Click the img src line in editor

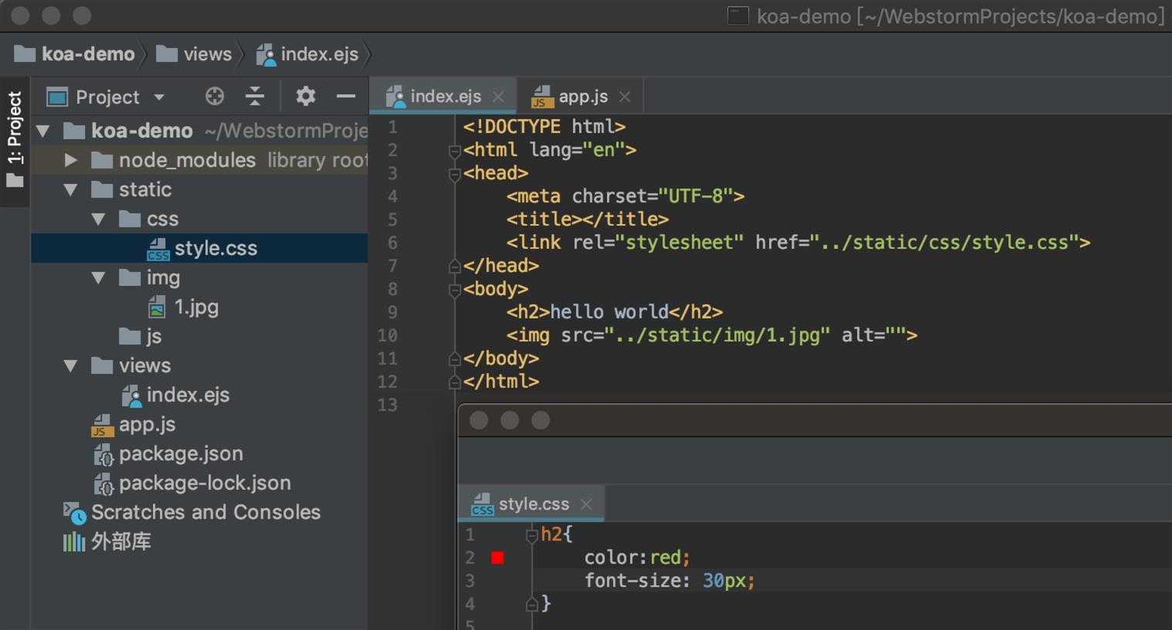(712, 335)
